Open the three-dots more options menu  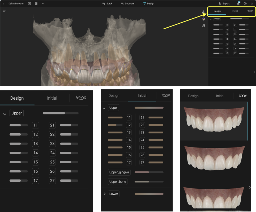[43, 4]
